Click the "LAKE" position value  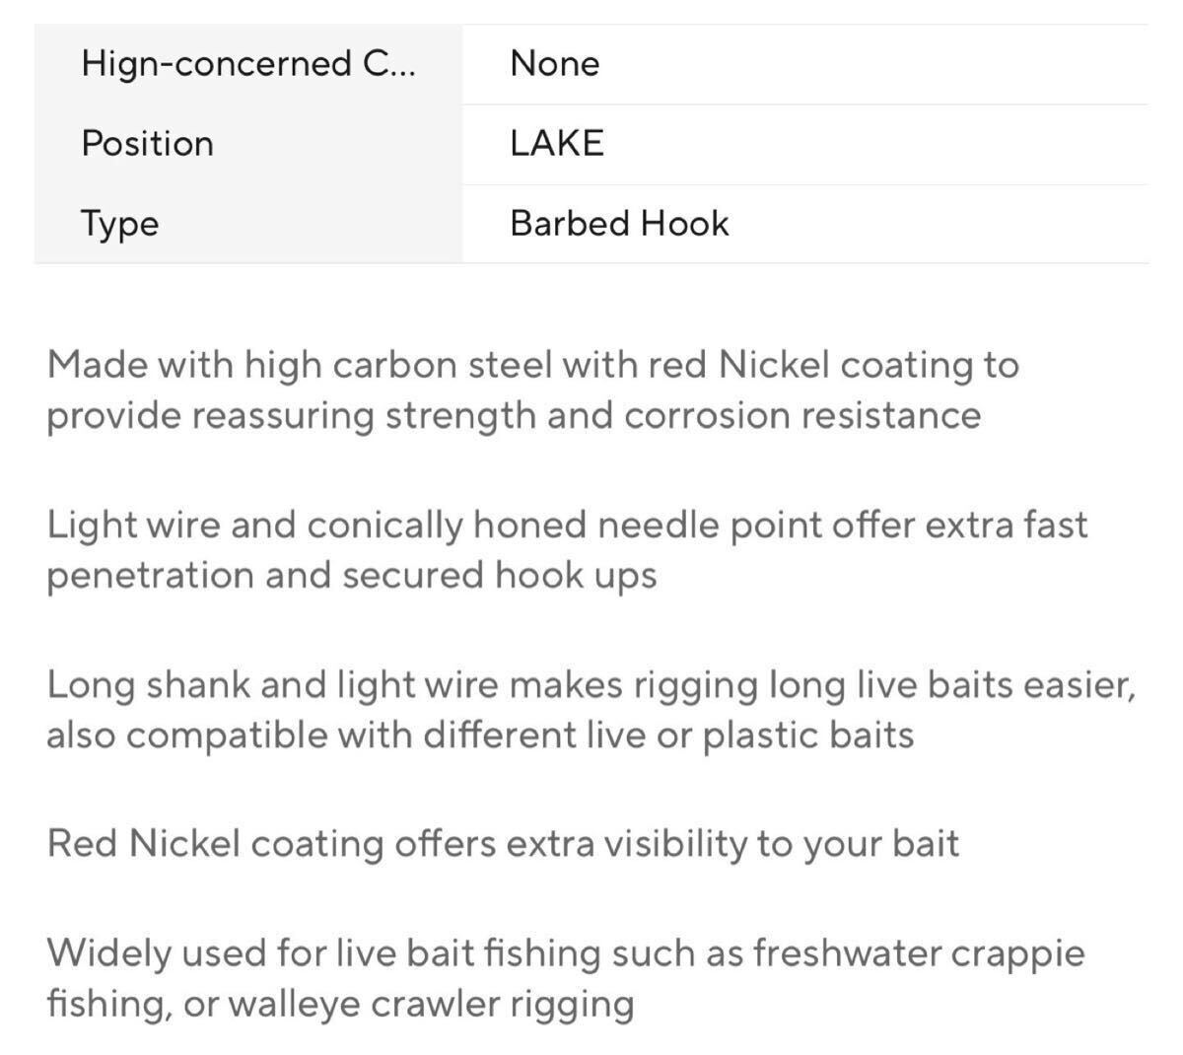click(x=557, y=144)
